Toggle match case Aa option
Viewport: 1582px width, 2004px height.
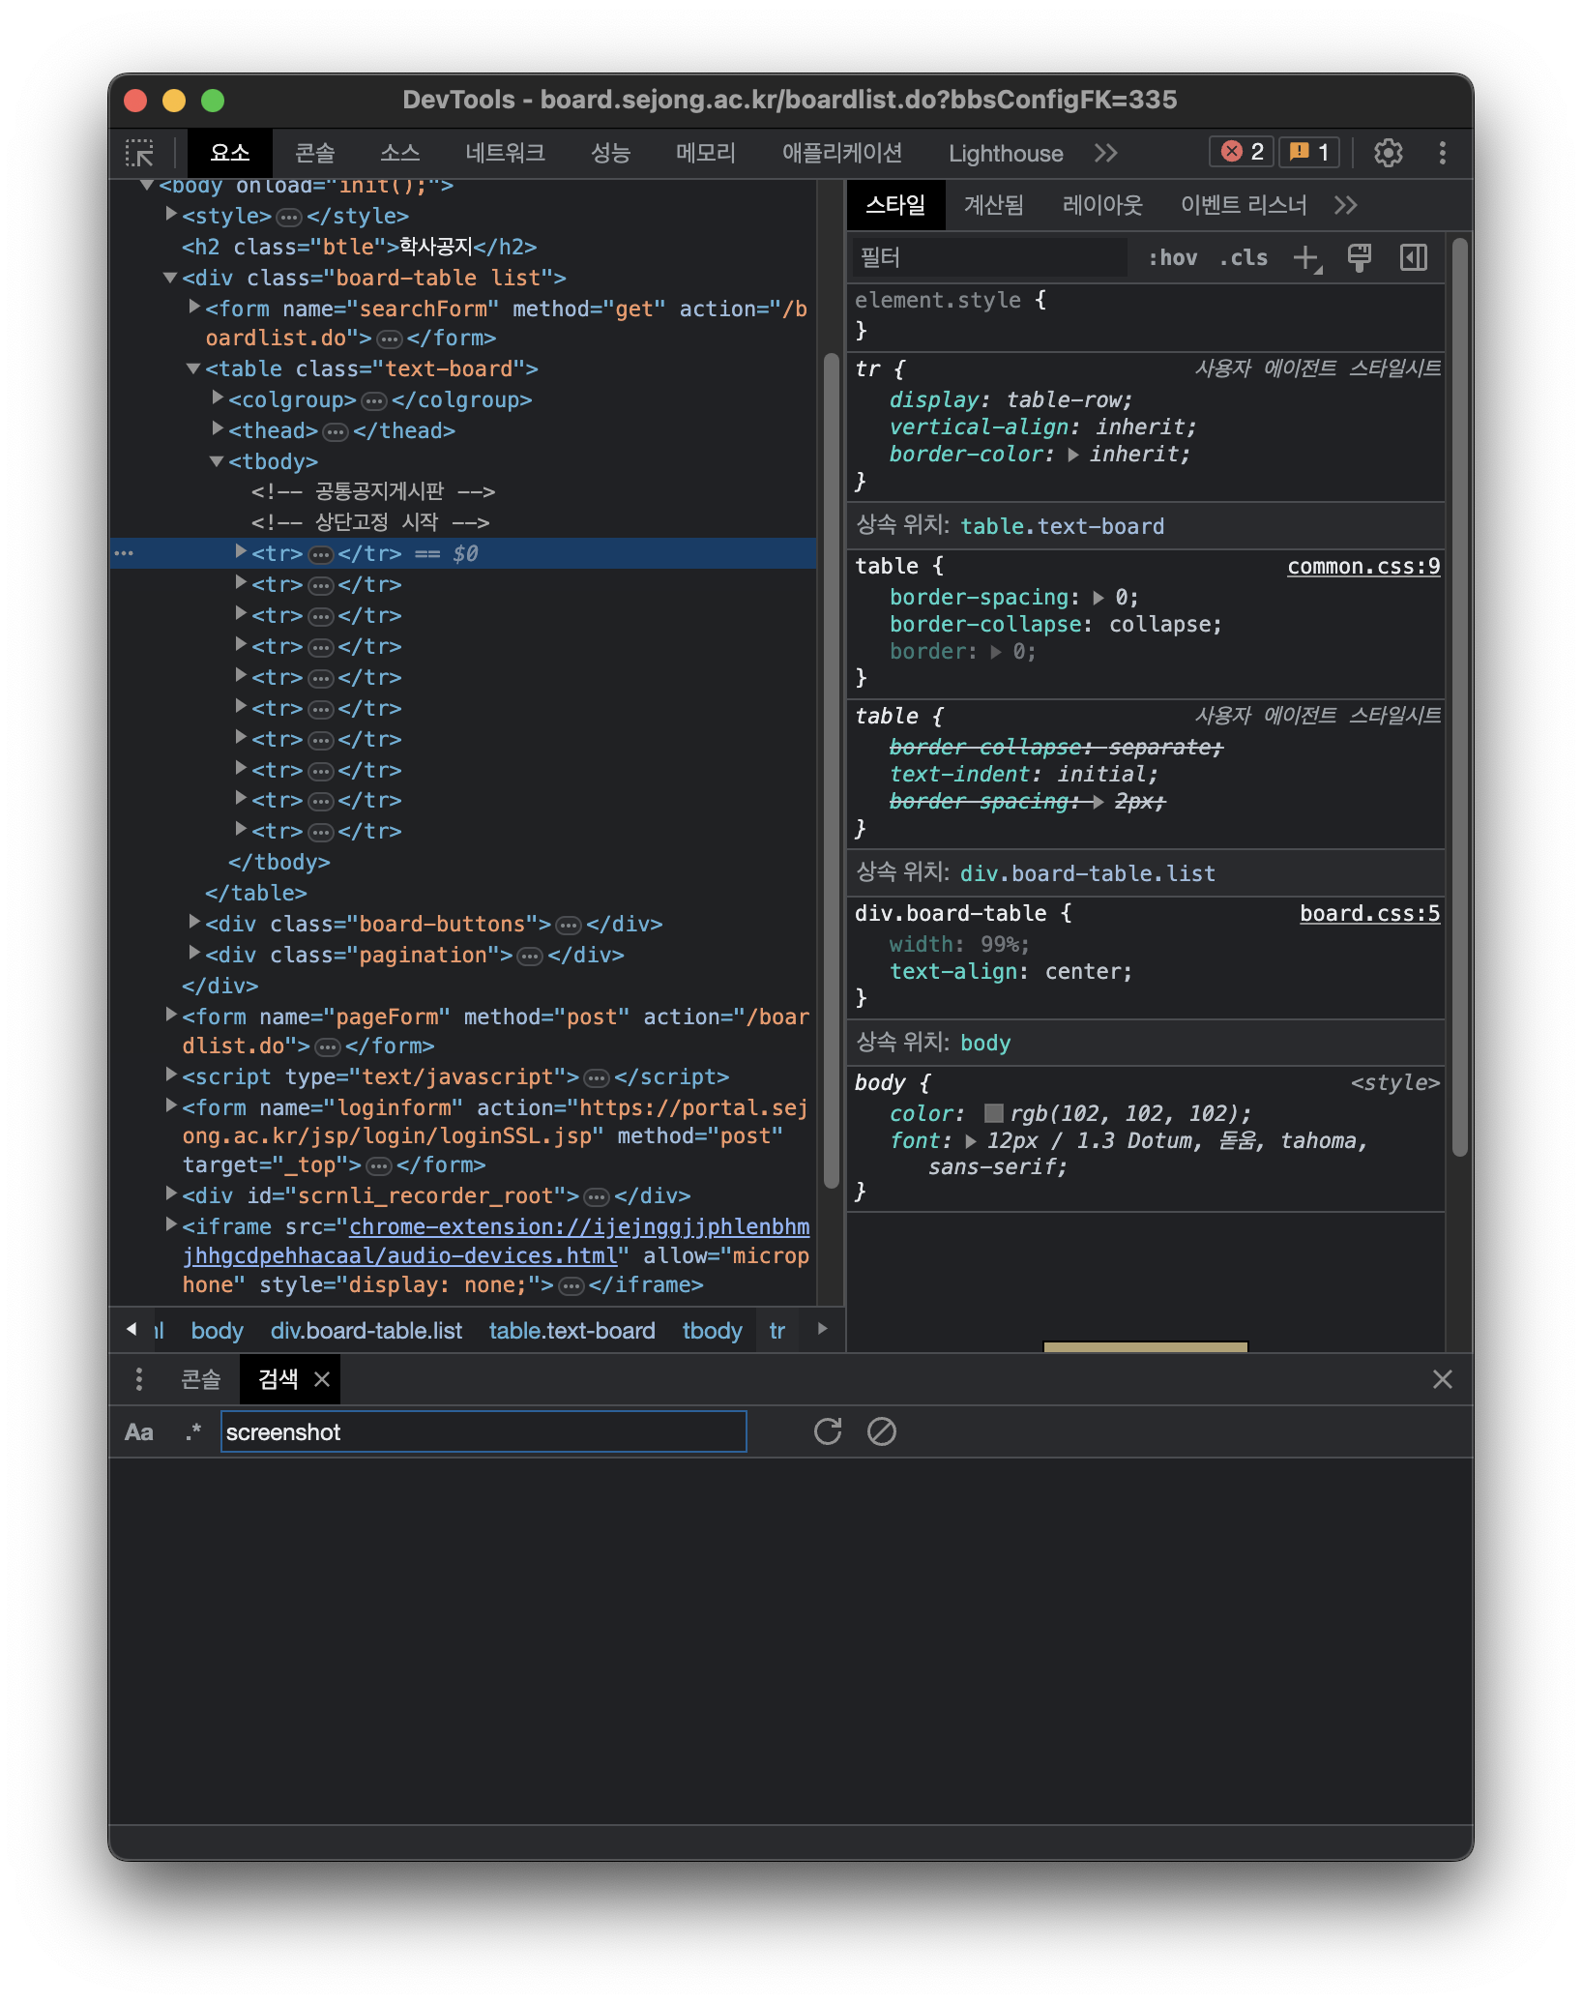139,1432
